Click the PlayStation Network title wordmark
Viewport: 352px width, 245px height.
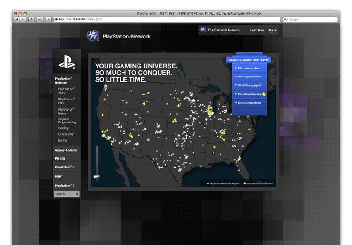pyautogui.click(x=126, y=37)
